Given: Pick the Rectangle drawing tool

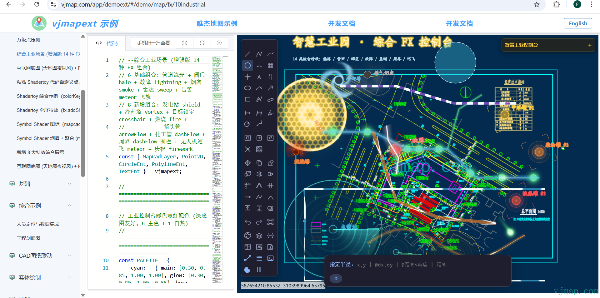Looking at the screenshot, I should pos(247,99).
